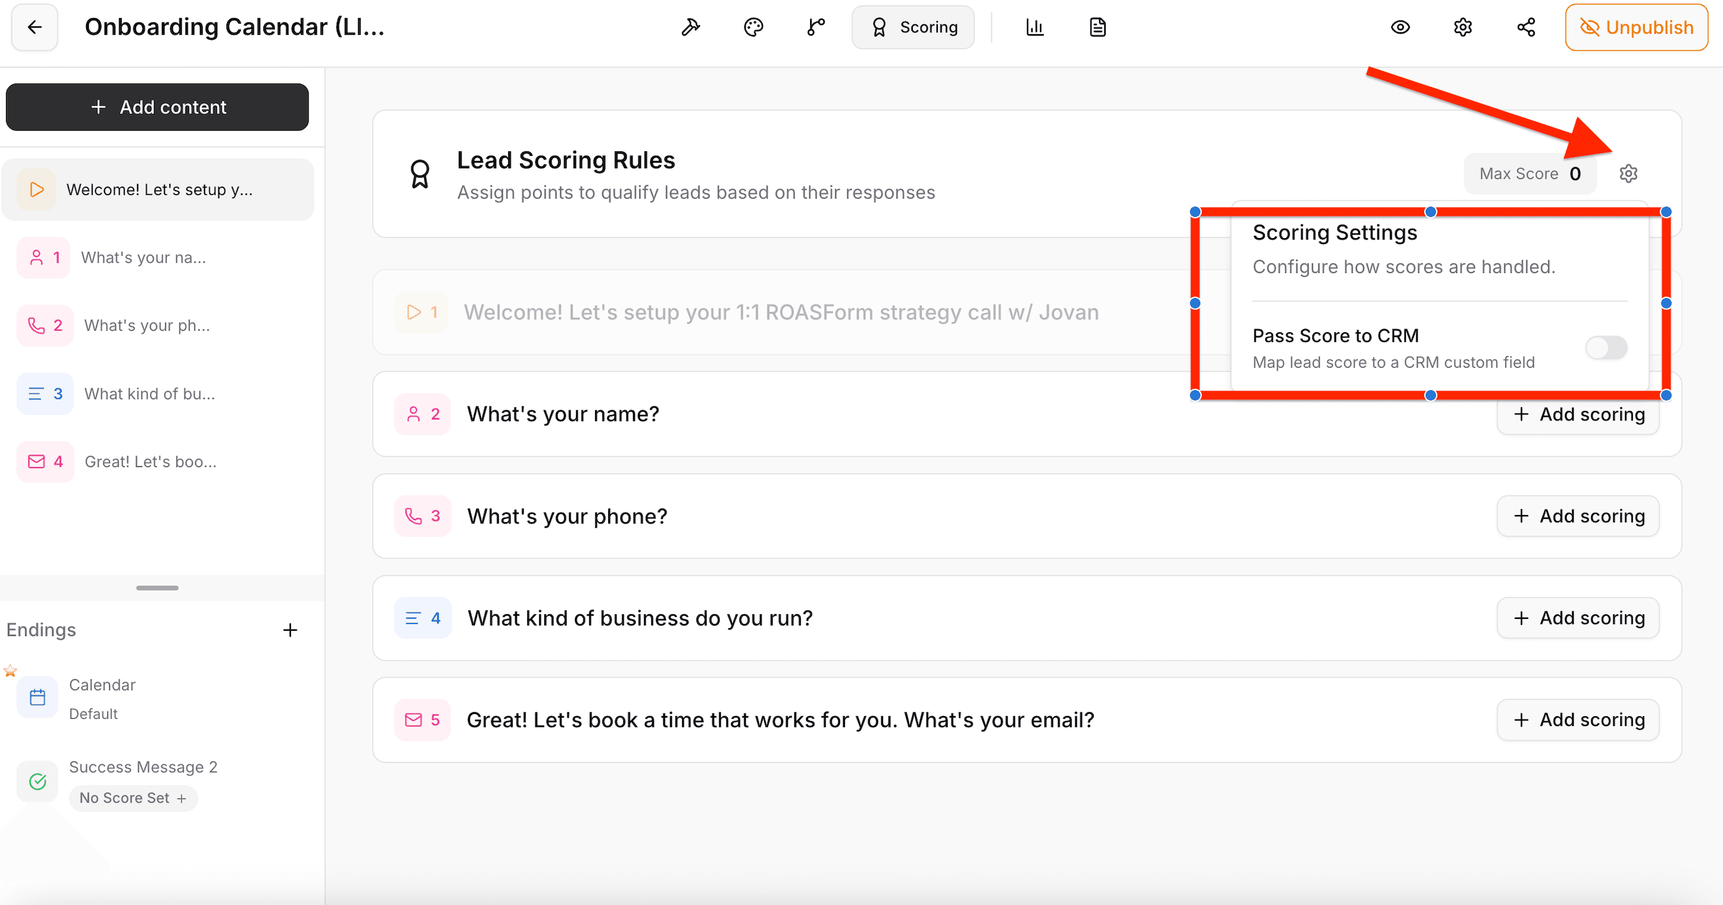This screenshot has width=1723, height=905.
Task: Click the number 4 lines badge in main list
Action: 423,618
